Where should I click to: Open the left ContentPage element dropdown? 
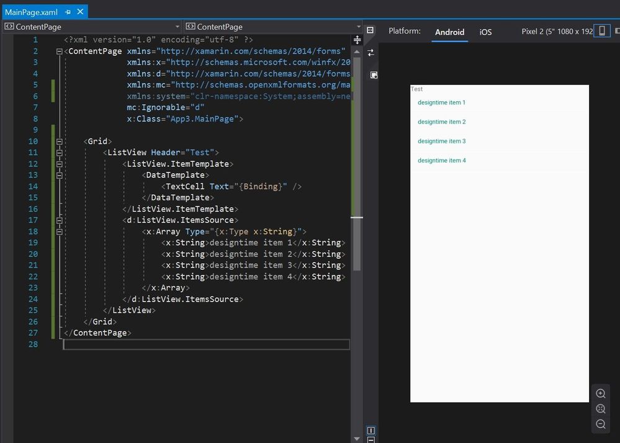click(x=177, y=27)
